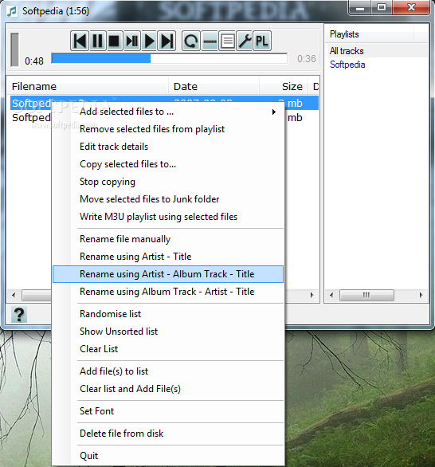Viewport: 435px width, 467px height.
Task: Open the 'Add selected files to ...' submenu
Action: (168, 112)
